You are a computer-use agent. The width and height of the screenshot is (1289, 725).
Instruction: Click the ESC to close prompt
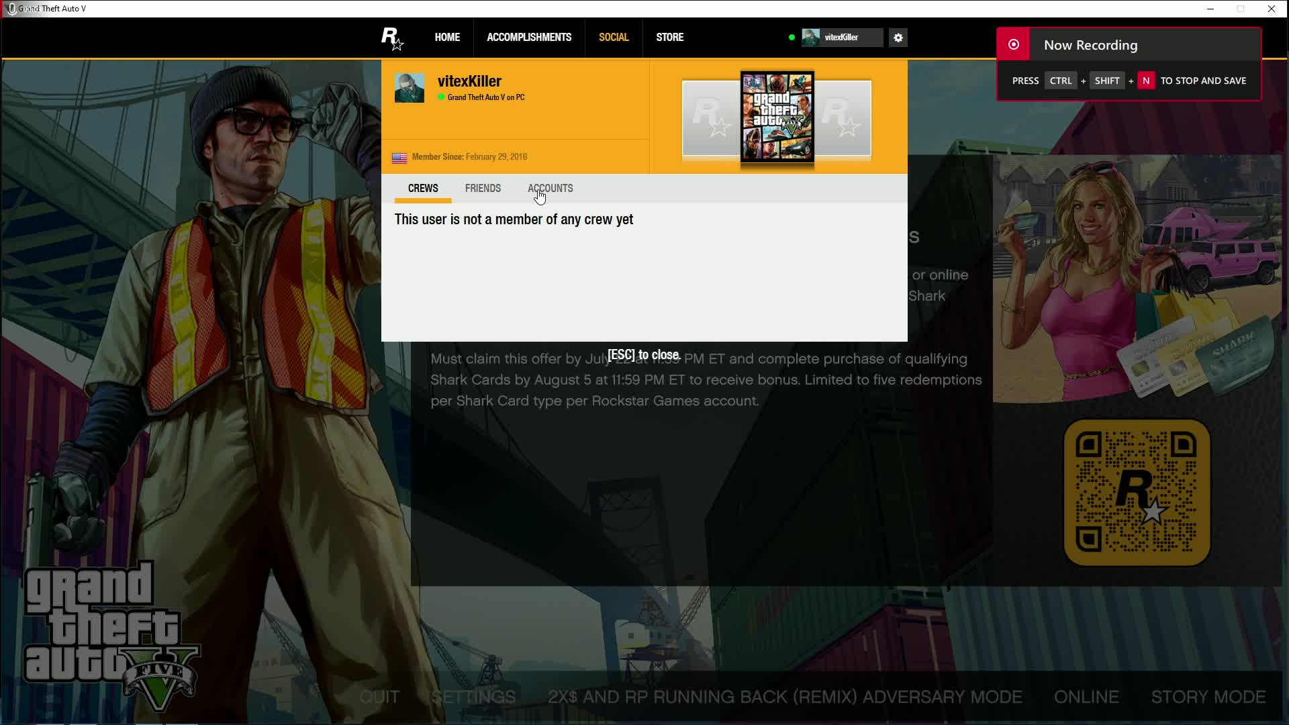click(x=644, y=355)
